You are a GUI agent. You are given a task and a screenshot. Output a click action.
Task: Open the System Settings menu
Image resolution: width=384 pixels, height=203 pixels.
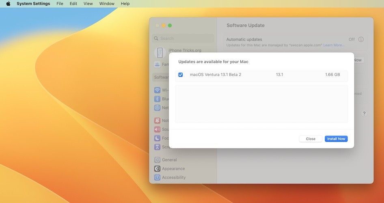tap(33, 4)
